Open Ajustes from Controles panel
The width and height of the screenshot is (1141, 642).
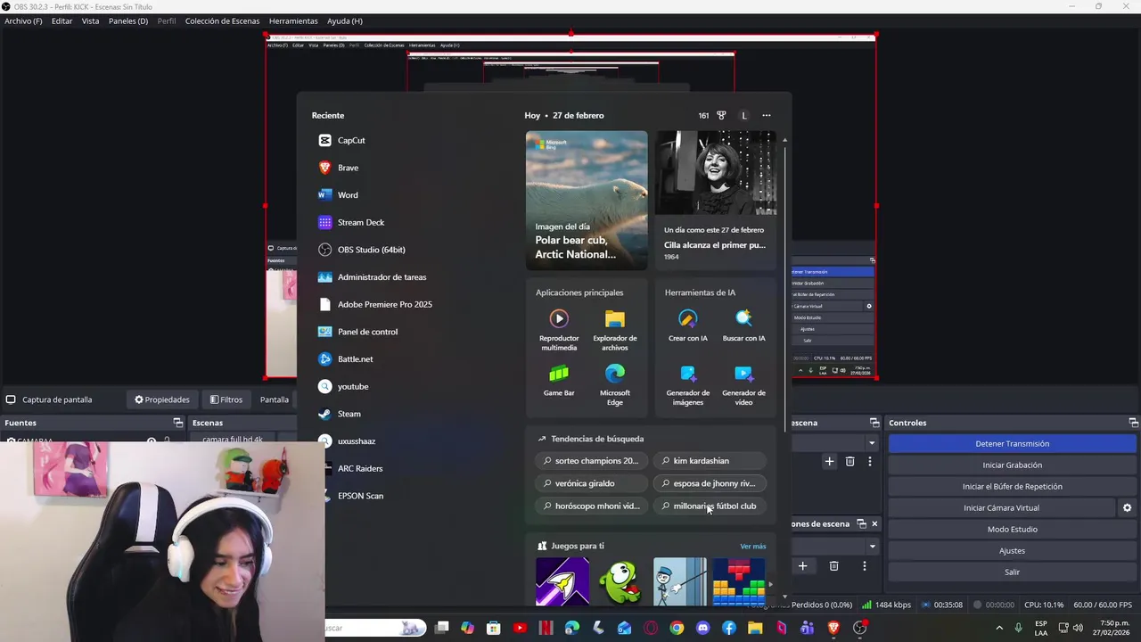click(x=1012, y=551)
